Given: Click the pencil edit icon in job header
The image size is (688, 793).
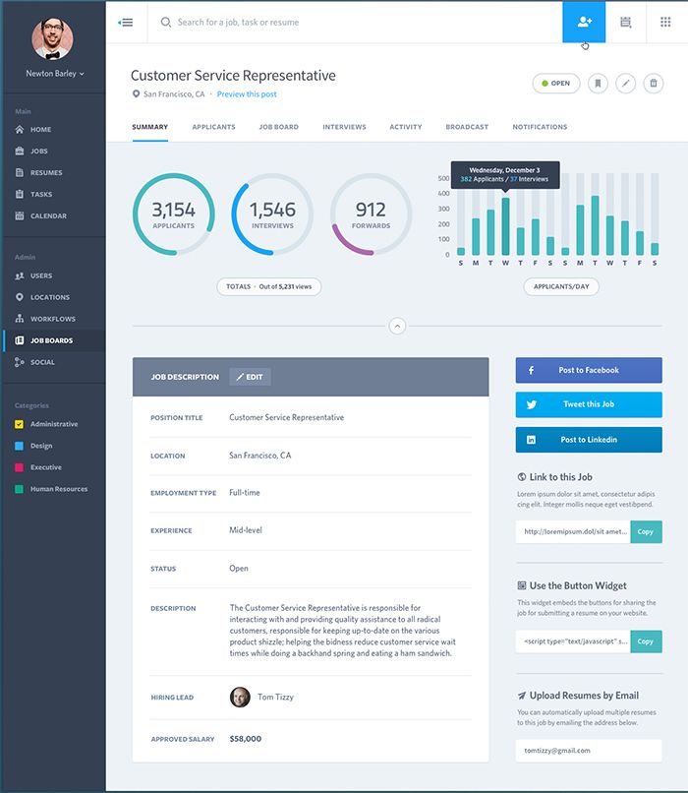Looking at the screenshot, I should pyautogui.click(x=625, y=84).
